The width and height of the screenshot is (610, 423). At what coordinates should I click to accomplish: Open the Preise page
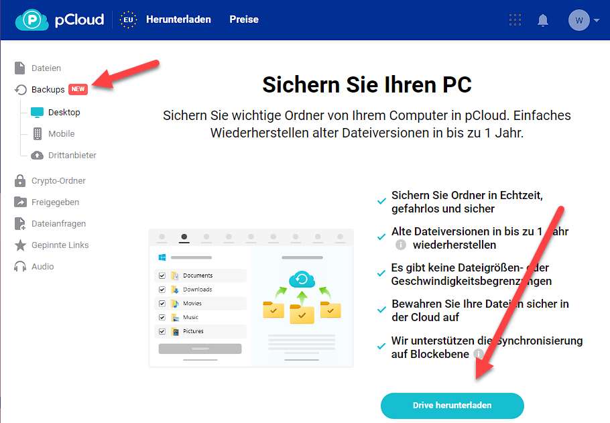pos(244,19)
